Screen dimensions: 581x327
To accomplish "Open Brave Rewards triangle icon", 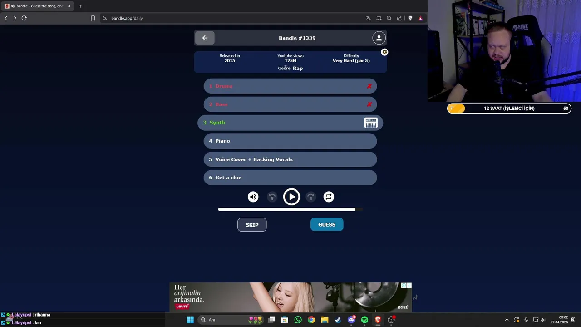I will (420, 18).
